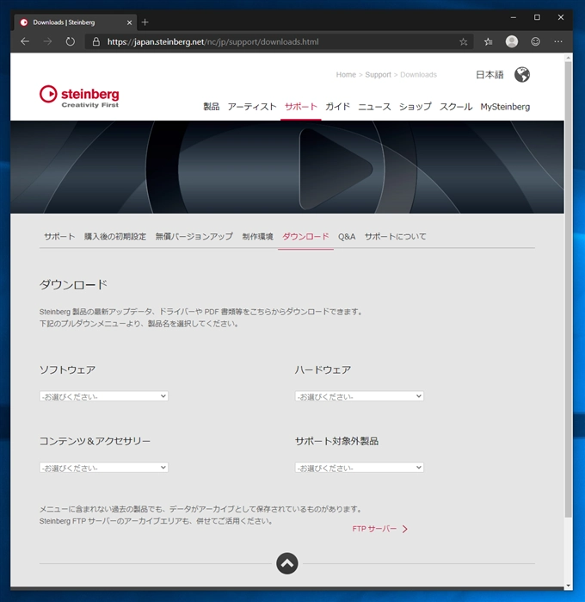Image resolution: width=585 pixels, height=602 pixels.
Task: Go to MySteinberg
Action: click(505, 106)
